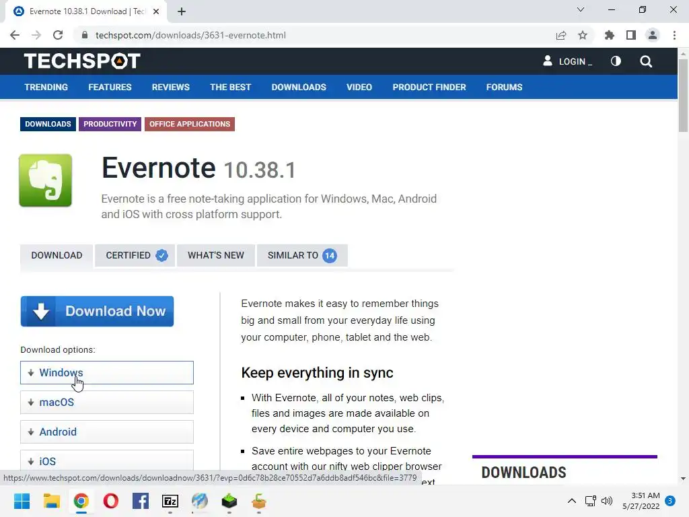Show hidden system tray icons
This screenshot has height=517, width=689.
tap(572, 501)
